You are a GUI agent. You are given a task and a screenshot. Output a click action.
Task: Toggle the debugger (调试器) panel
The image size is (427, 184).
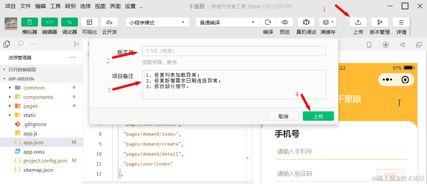click(x=70, y=22)
